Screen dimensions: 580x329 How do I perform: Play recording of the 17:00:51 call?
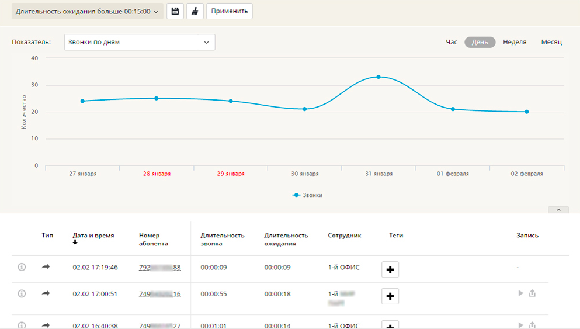point(520,293)
